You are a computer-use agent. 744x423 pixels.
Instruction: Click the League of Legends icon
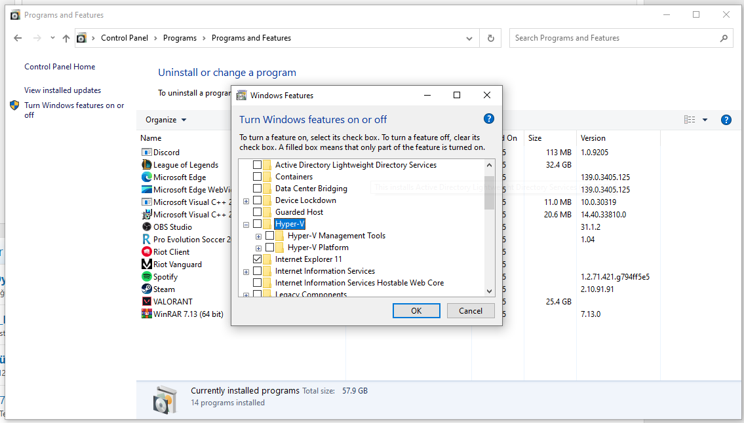pyautogui.click(x=147, y=164)
